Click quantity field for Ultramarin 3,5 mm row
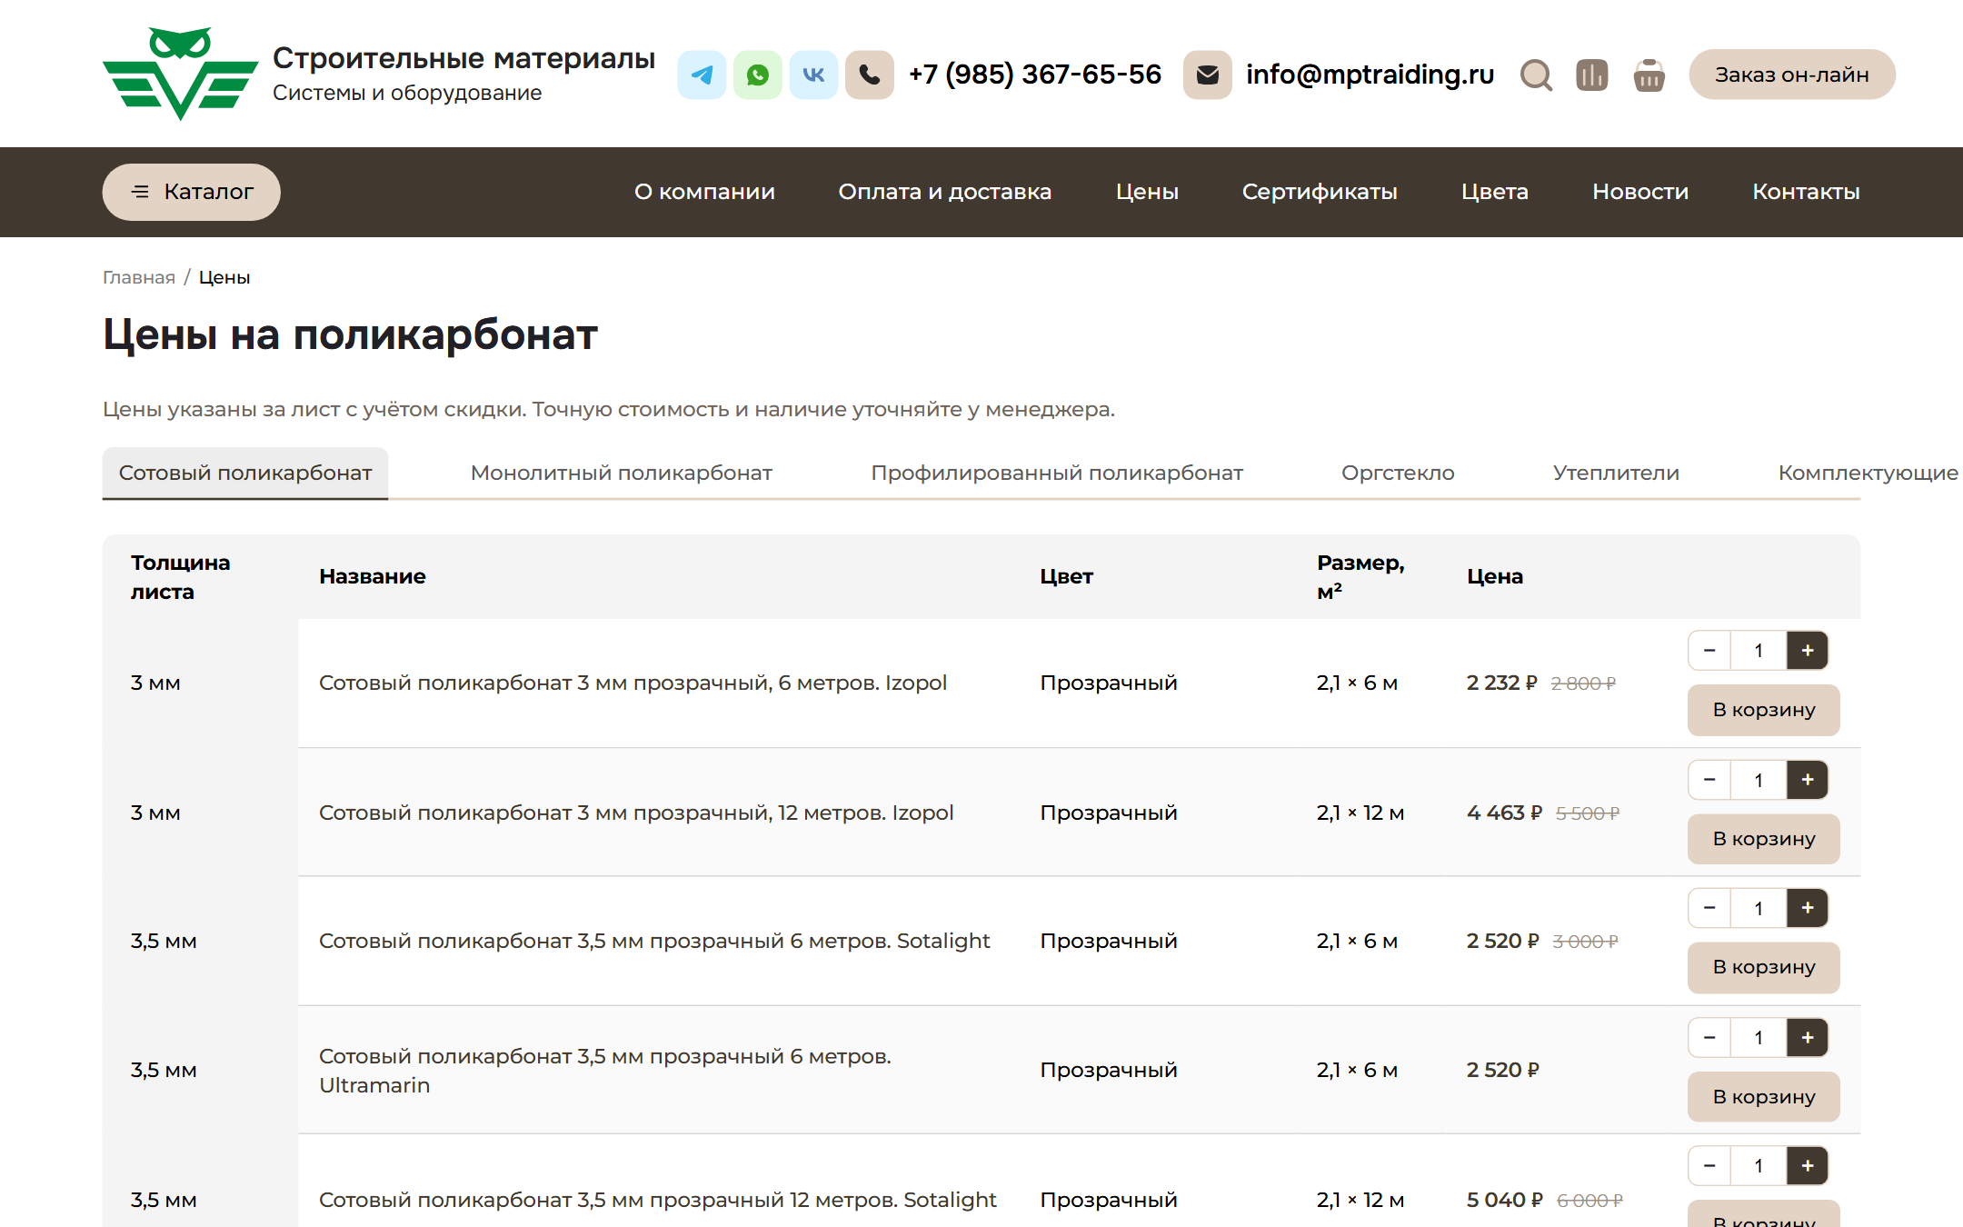The width and height of the screenshot is (1963, 1227). click(1759, 1038)
